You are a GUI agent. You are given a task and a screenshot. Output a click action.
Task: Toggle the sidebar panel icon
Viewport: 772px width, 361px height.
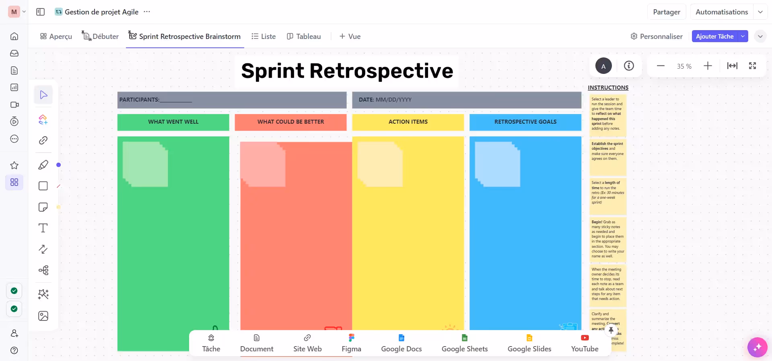coord(40,12)
